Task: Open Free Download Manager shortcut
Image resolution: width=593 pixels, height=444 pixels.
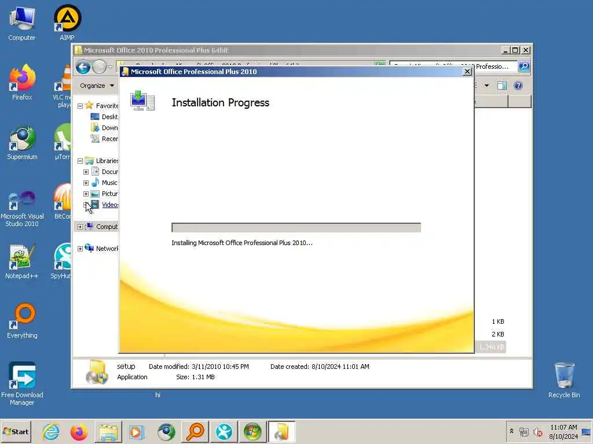Action: 22,384
